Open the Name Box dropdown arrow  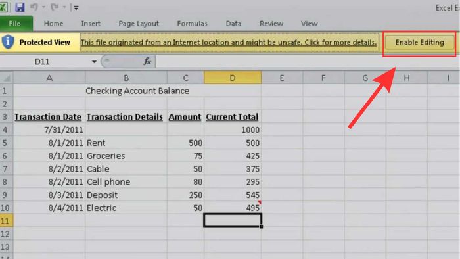(94, 62)
